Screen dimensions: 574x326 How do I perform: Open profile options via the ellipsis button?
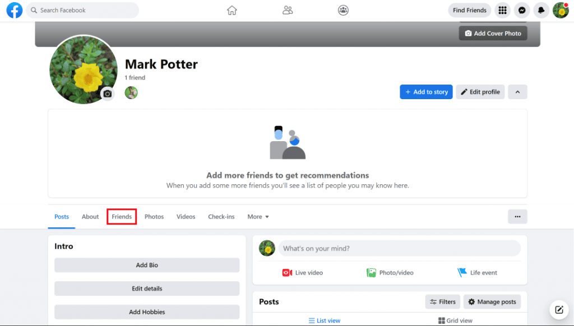(517, 216)
